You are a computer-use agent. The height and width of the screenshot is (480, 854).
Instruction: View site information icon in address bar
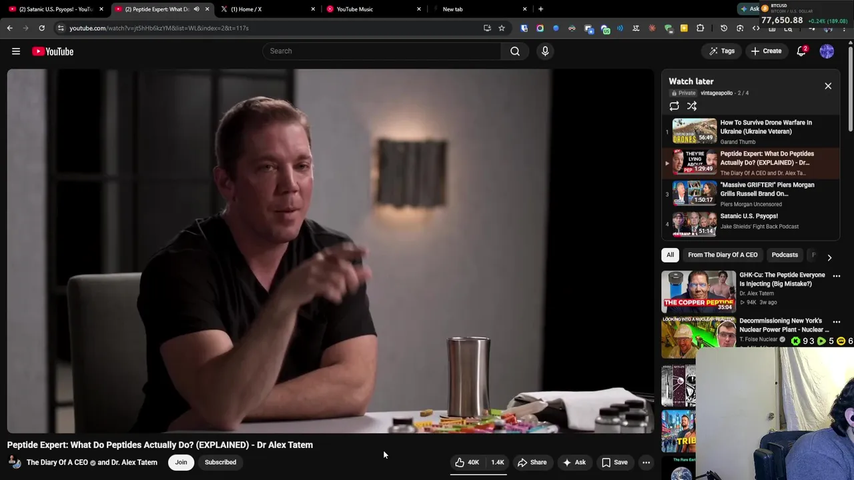pyautogui.click(x=61, y=28)
